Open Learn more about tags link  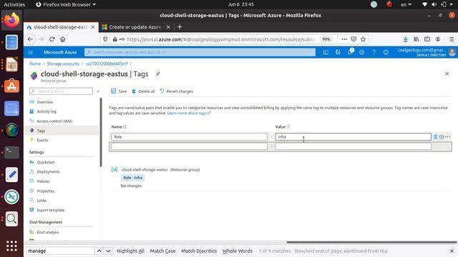tap(188, 113)
